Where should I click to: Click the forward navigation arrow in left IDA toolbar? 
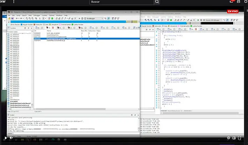click(x=21, y=18)
